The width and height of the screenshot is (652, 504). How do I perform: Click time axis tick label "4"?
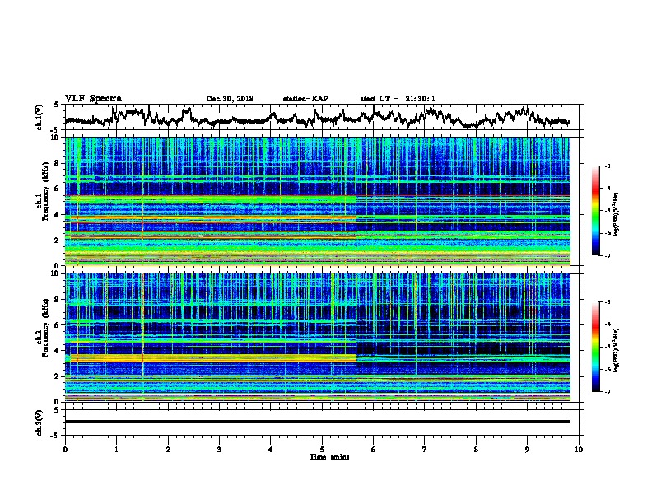(271, 450)
